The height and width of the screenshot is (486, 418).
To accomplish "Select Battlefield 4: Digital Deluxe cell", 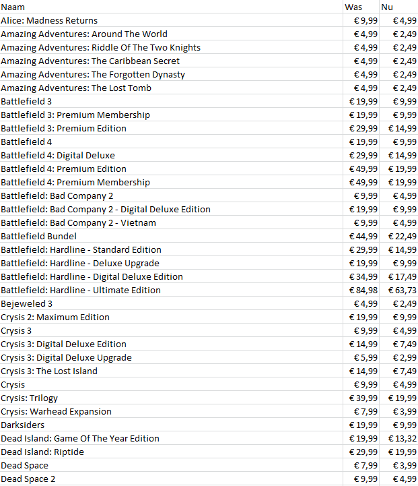I will point(172,155).
